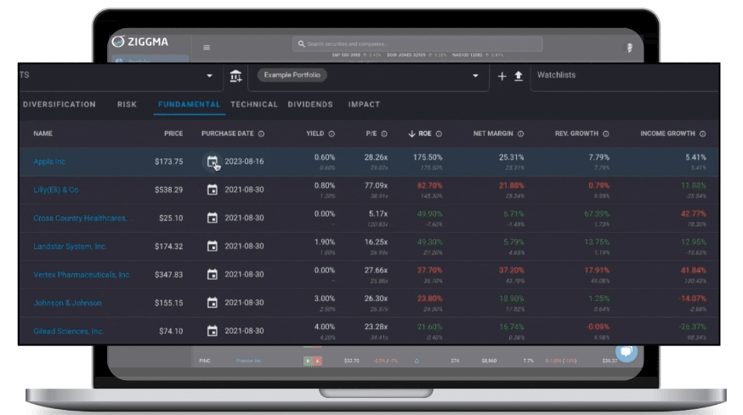
Task: Click Lilly(Eli) price $538.29
Action: pyautogui.click(x=168, y=190)
